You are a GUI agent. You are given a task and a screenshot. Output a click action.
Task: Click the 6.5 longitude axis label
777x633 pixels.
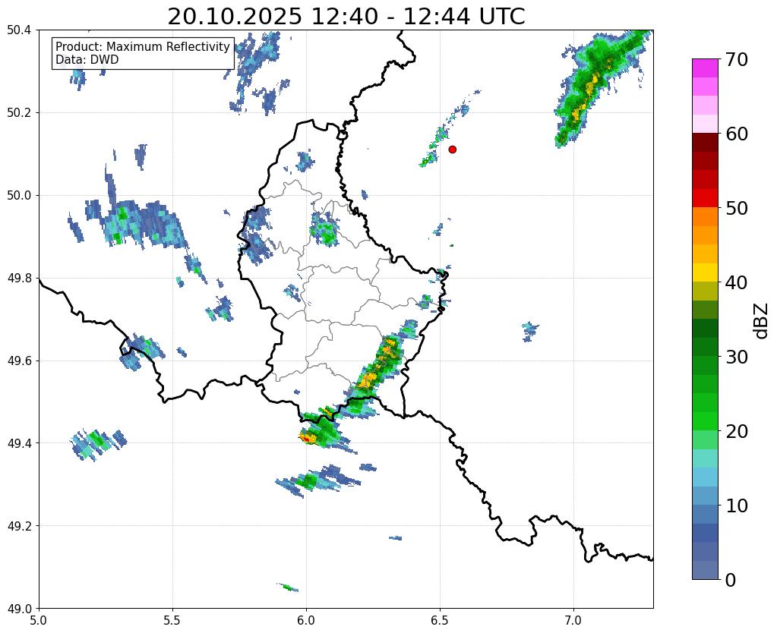click(x=440, y=621)
